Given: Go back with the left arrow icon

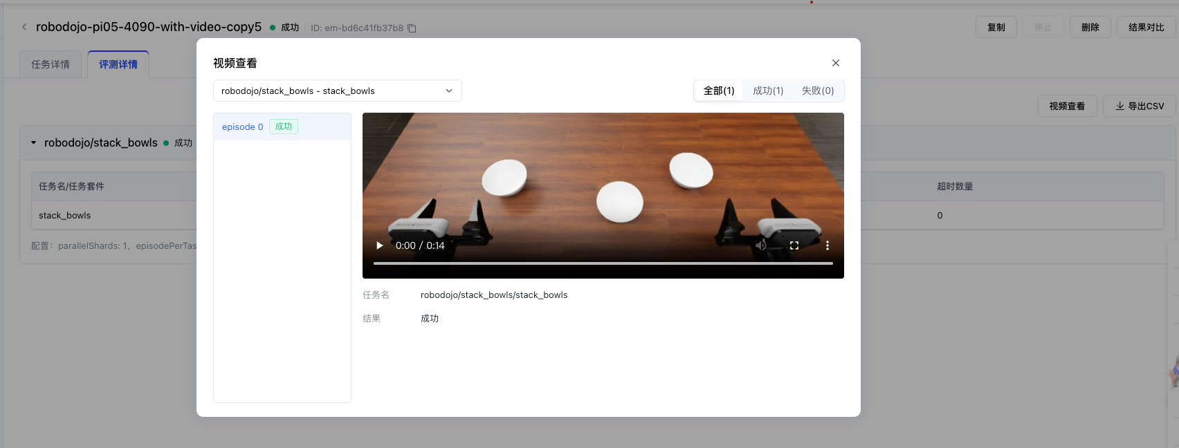Looking at the screenshot, I should pyautogui.click(x=24, y=27).
